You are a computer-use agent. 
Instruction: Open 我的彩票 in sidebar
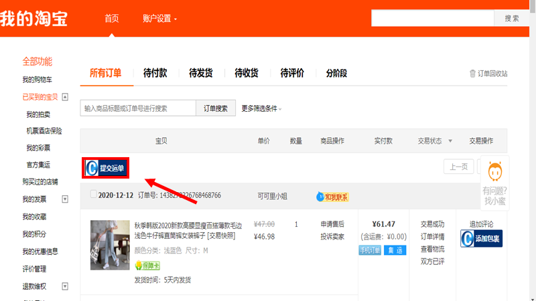click(38, 148)
